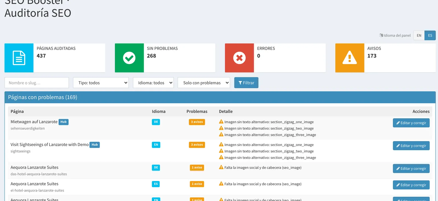
Task: Click the blue audited pages document icon
Action: pos(19,58)
